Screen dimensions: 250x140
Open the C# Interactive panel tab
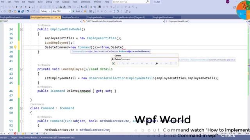tap(57, 138)
